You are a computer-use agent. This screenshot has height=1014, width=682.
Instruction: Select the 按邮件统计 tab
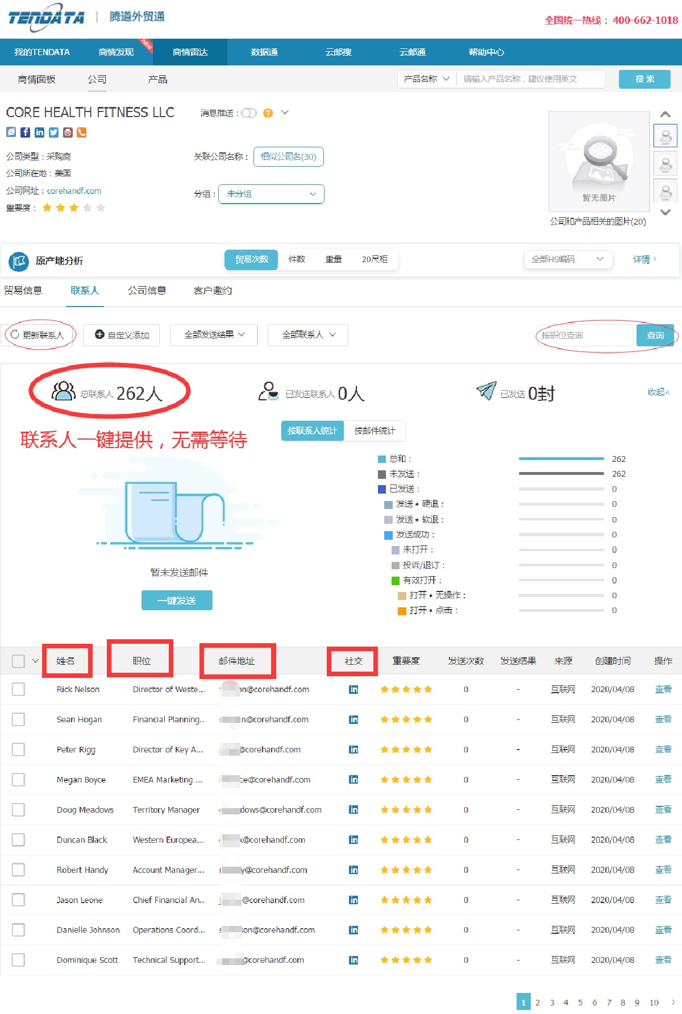pos(375,431)
